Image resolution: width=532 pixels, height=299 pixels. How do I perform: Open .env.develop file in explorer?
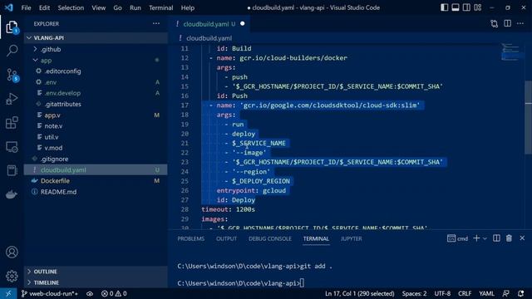96,93
